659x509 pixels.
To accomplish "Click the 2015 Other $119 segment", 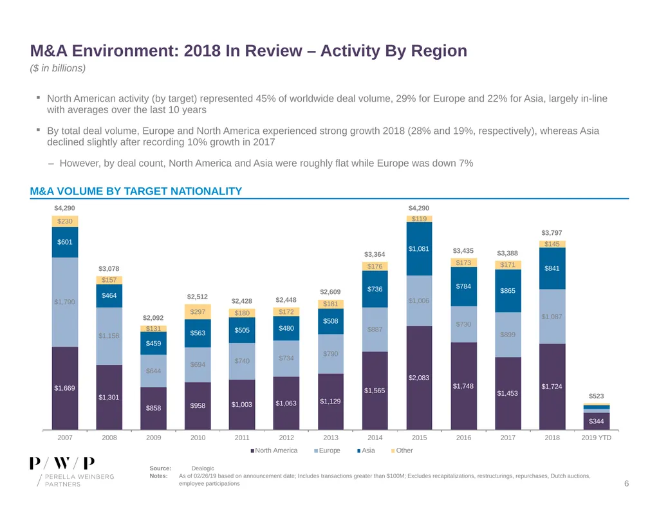I will coord(419,219).
